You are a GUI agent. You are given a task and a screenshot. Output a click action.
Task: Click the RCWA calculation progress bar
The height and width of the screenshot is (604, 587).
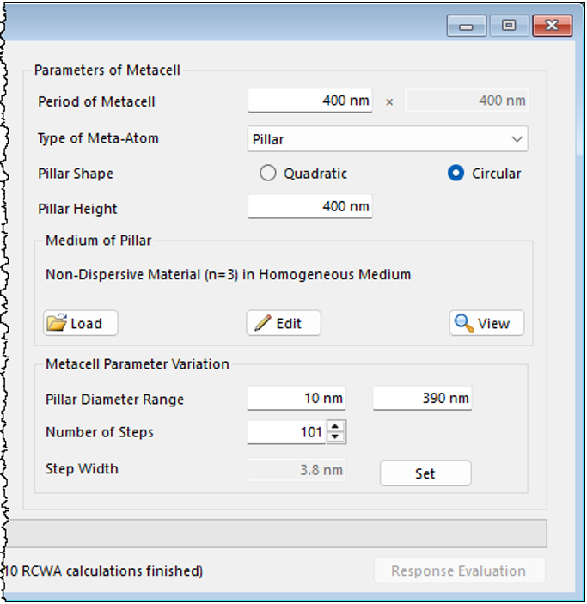[275, 533]
